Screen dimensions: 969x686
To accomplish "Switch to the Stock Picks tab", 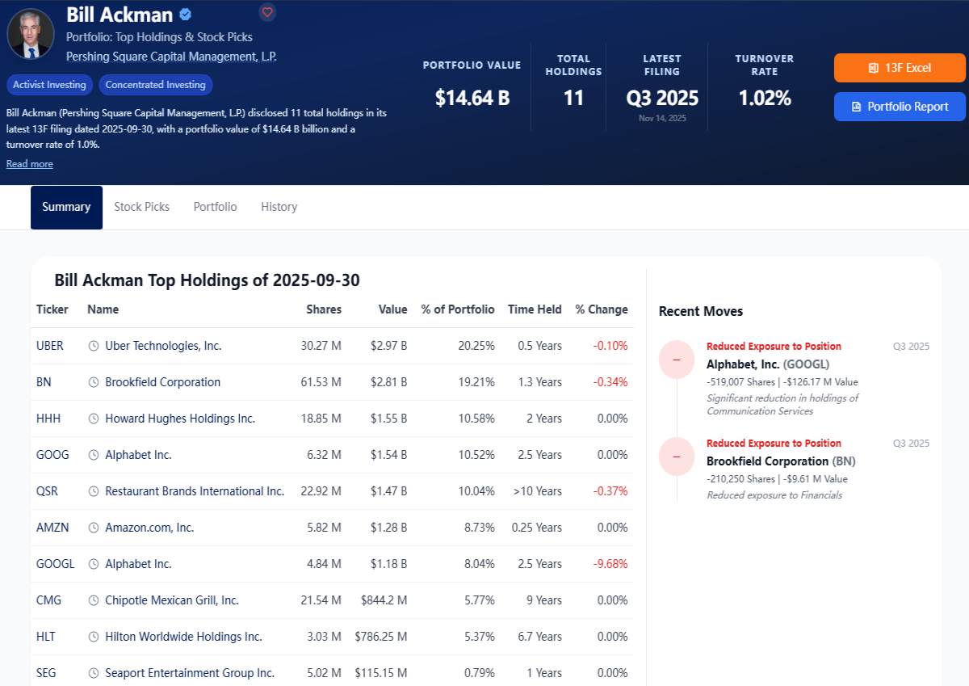I will pos(142,207).
